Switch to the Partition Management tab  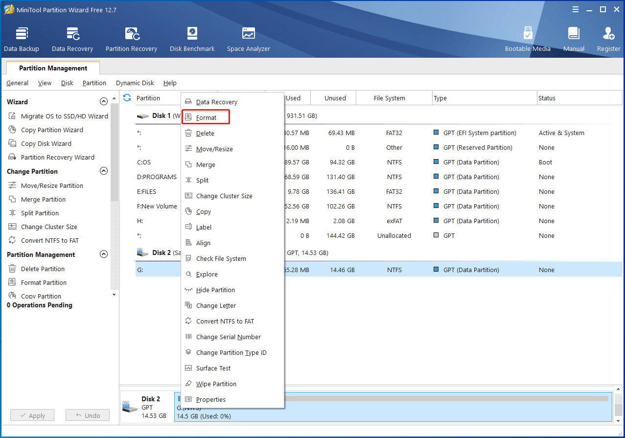pyautogui.click(x=53, y=68)
